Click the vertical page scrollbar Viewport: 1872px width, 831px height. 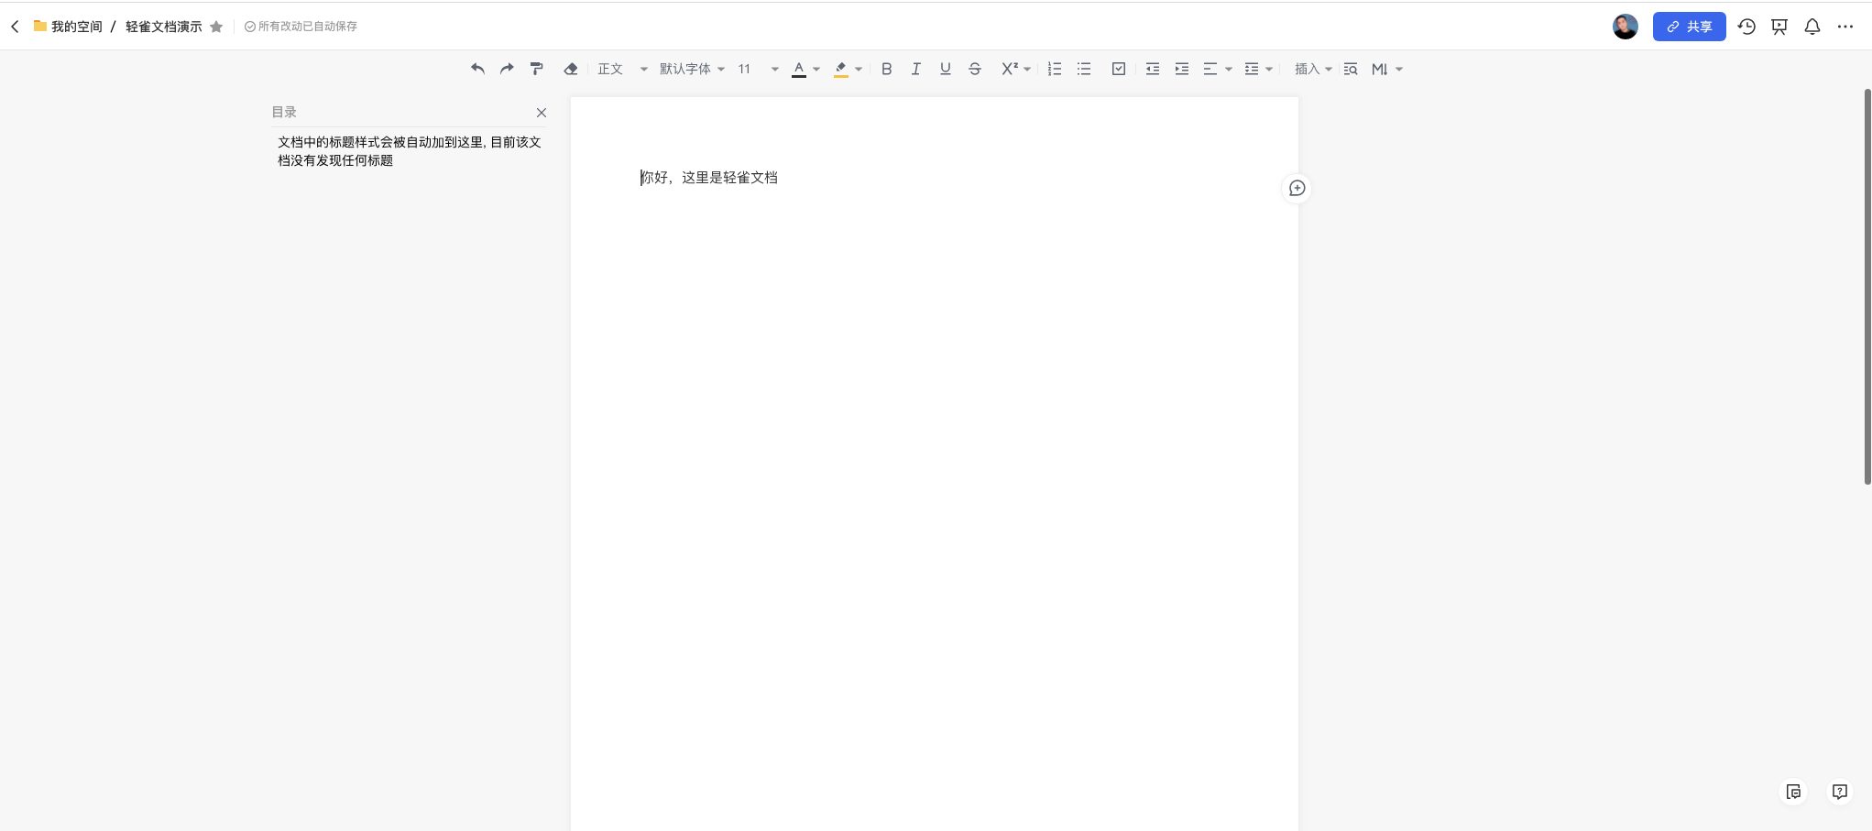pos(1867,287)
